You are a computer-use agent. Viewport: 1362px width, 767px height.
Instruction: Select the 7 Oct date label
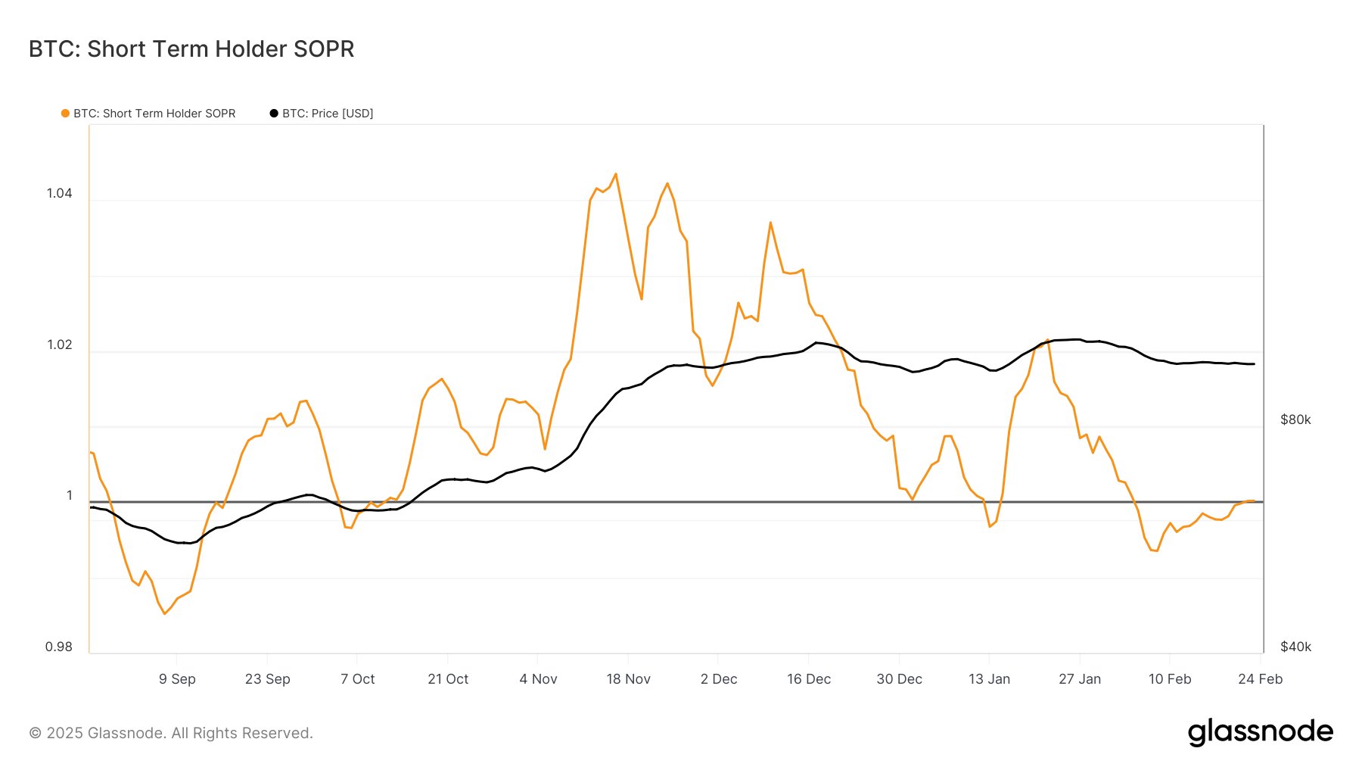tap(358, 679)
